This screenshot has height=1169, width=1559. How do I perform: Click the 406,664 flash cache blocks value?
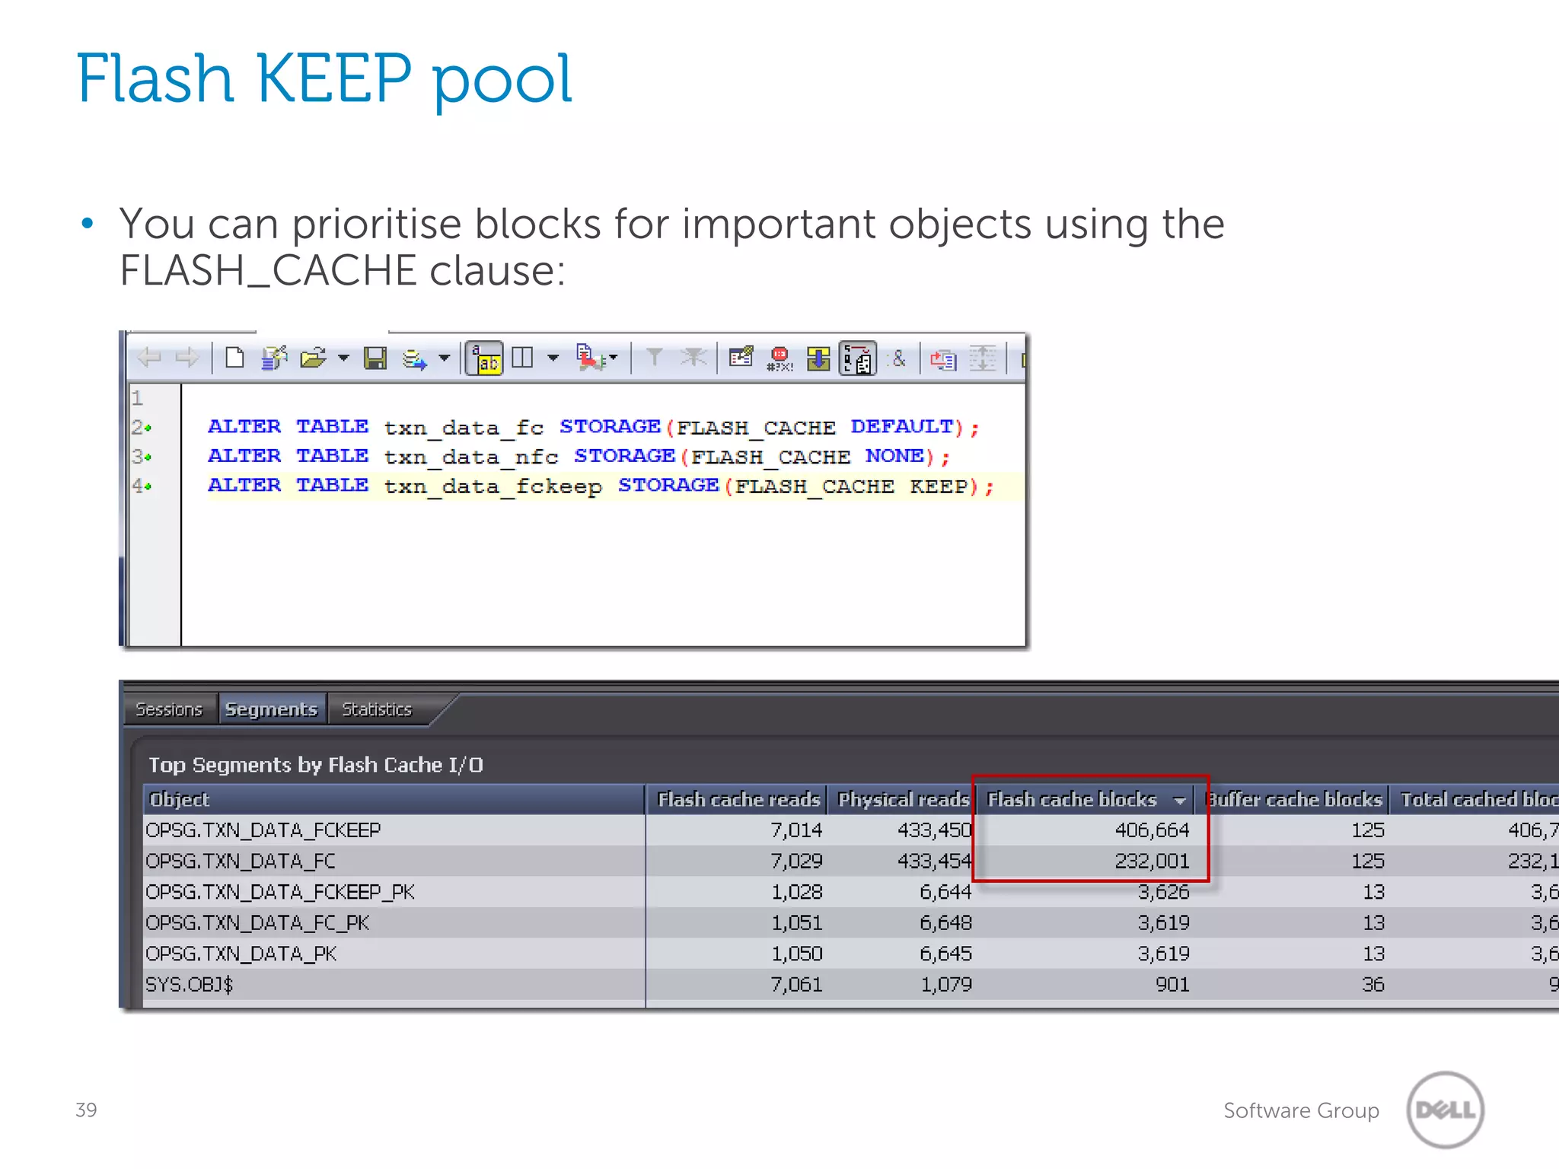coord(1152,830)
